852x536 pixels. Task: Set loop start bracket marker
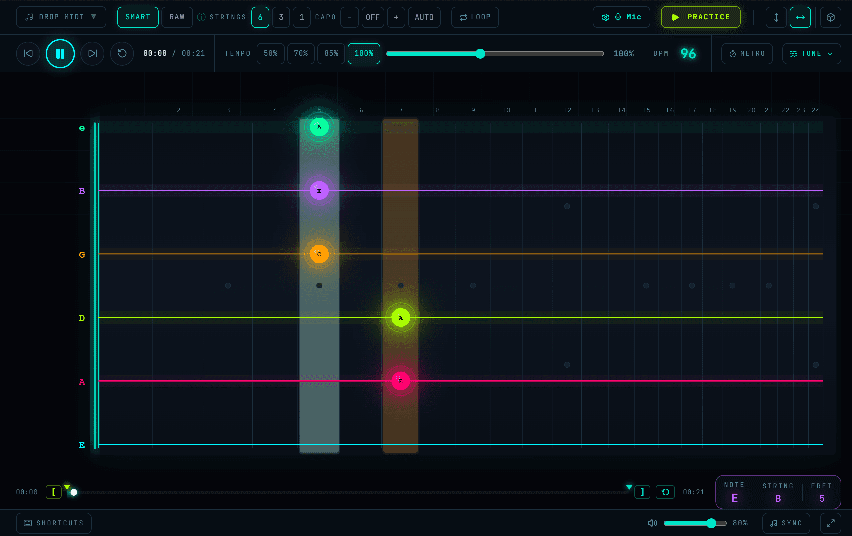point(54,492)
